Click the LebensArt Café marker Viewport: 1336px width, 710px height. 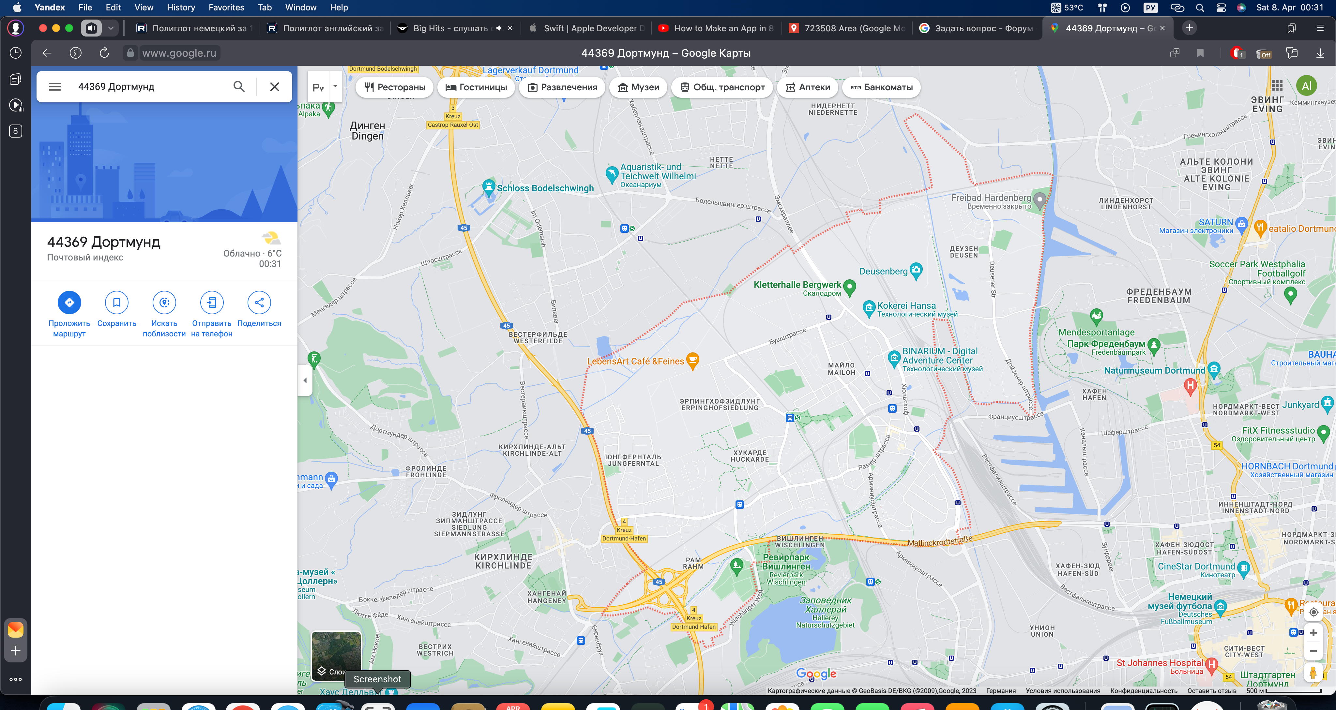click(693, 361)
